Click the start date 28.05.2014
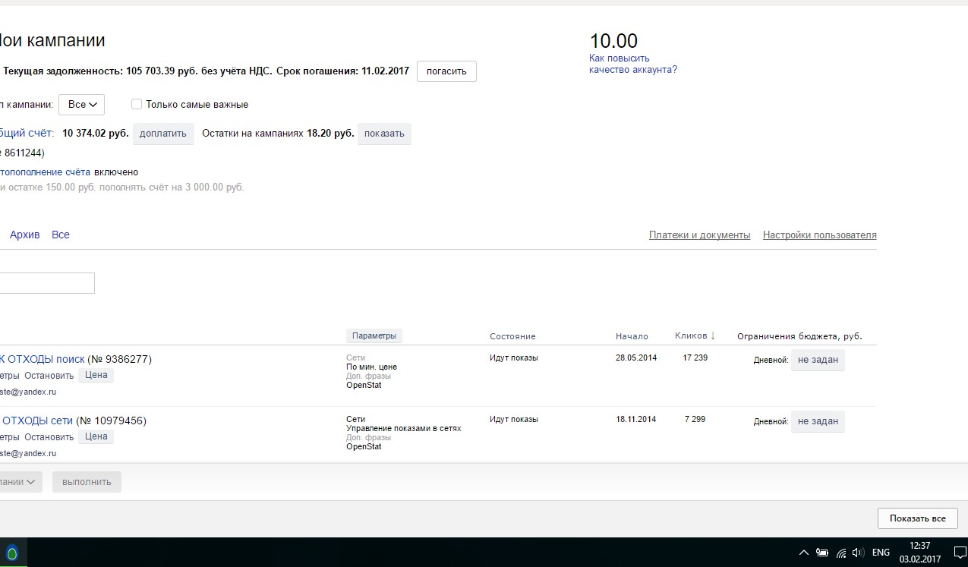This screenshot has height=567, width=968. click(636, 358)
